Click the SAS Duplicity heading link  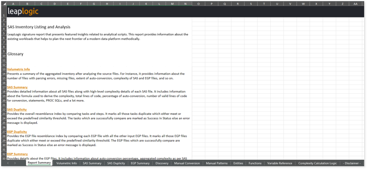[x=17, y=109]
